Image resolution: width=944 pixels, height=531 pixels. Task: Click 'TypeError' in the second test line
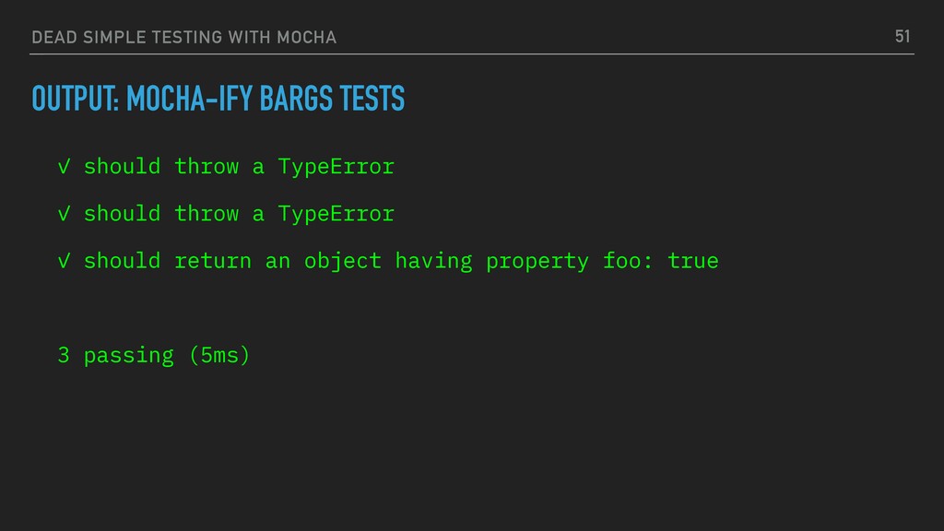336,214
